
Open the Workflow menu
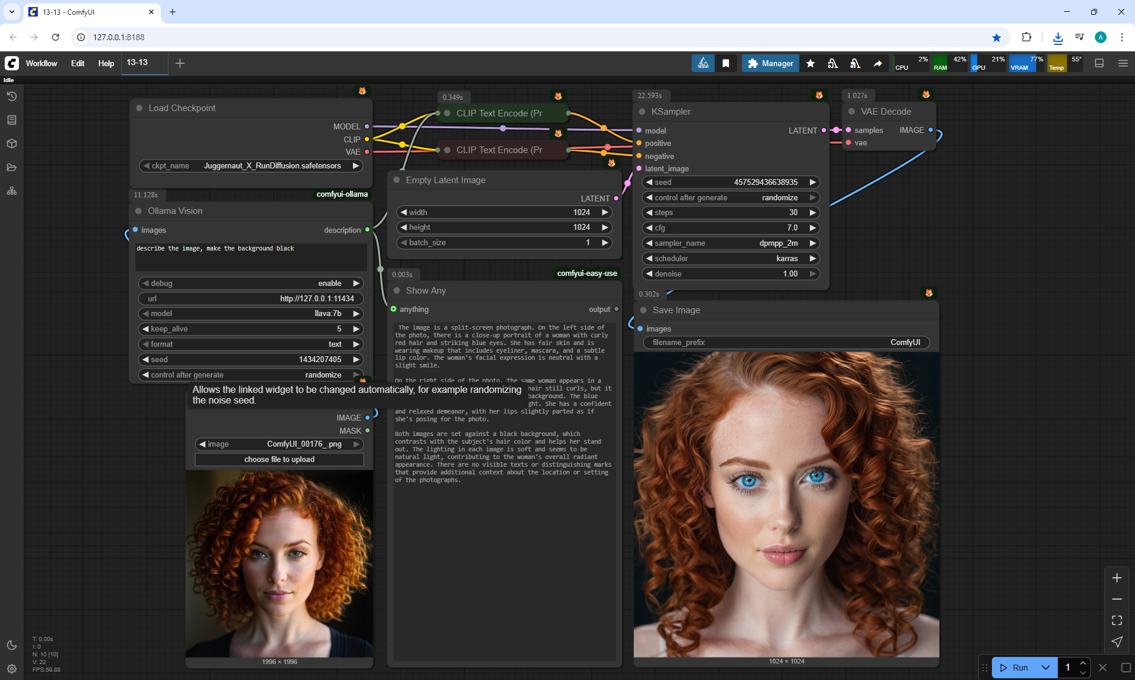[41, 63]
